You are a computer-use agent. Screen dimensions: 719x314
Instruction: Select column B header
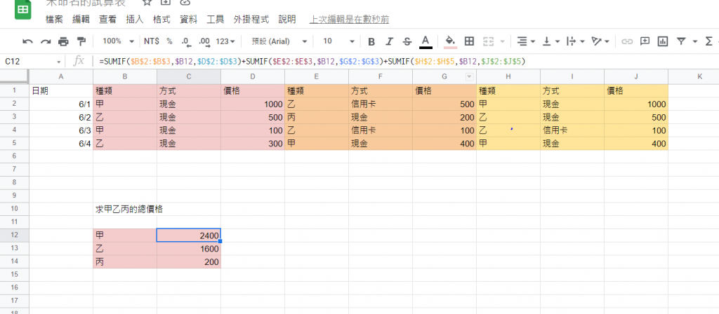[125, 77]
